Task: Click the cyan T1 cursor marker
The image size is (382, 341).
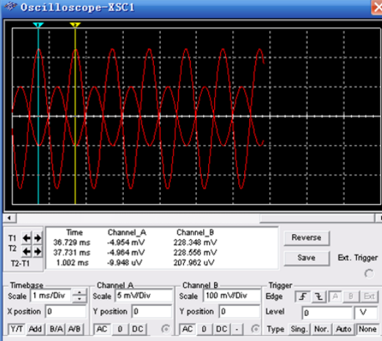Action: [38, 25]
